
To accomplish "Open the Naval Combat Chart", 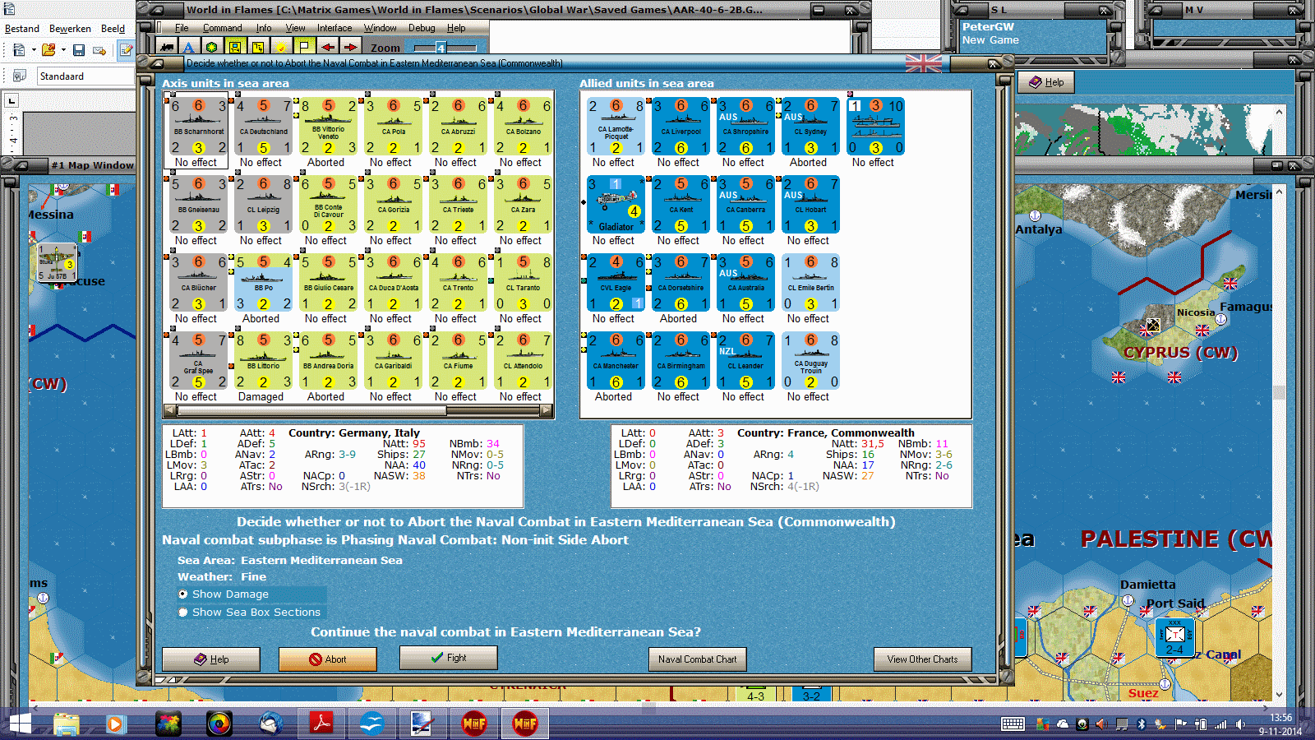I will point(697,659).
